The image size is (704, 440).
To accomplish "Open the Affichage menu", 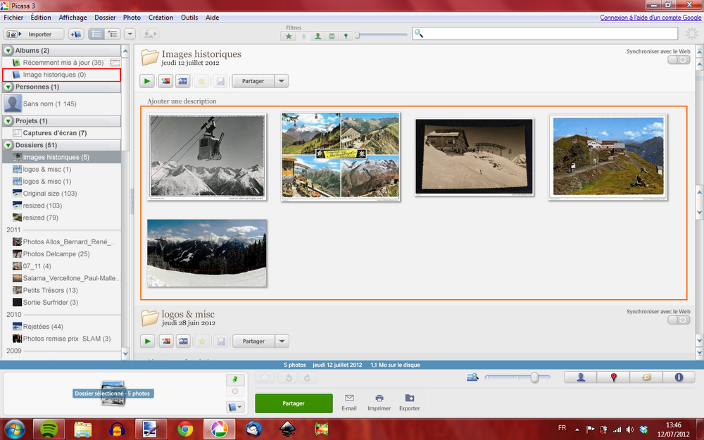I will point(73,18).
